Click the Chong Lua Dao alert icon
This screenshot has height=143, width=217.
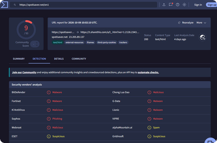[149, 92]
